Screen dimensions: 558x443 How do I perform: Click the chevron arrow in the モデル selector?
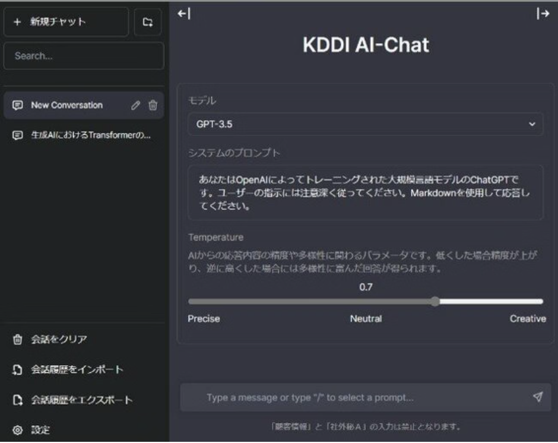(x=531, y=124)
